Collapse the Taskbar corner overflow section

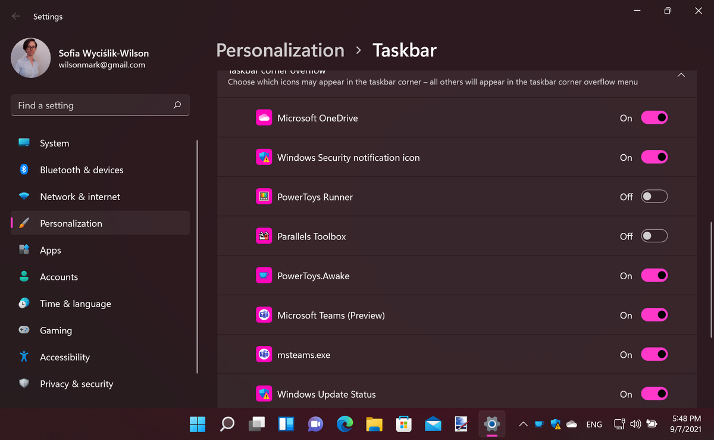(x=681, y=75)
